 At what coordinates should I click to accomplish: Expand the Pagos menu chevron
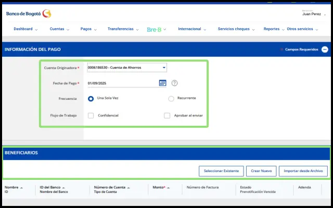[95, 30]
